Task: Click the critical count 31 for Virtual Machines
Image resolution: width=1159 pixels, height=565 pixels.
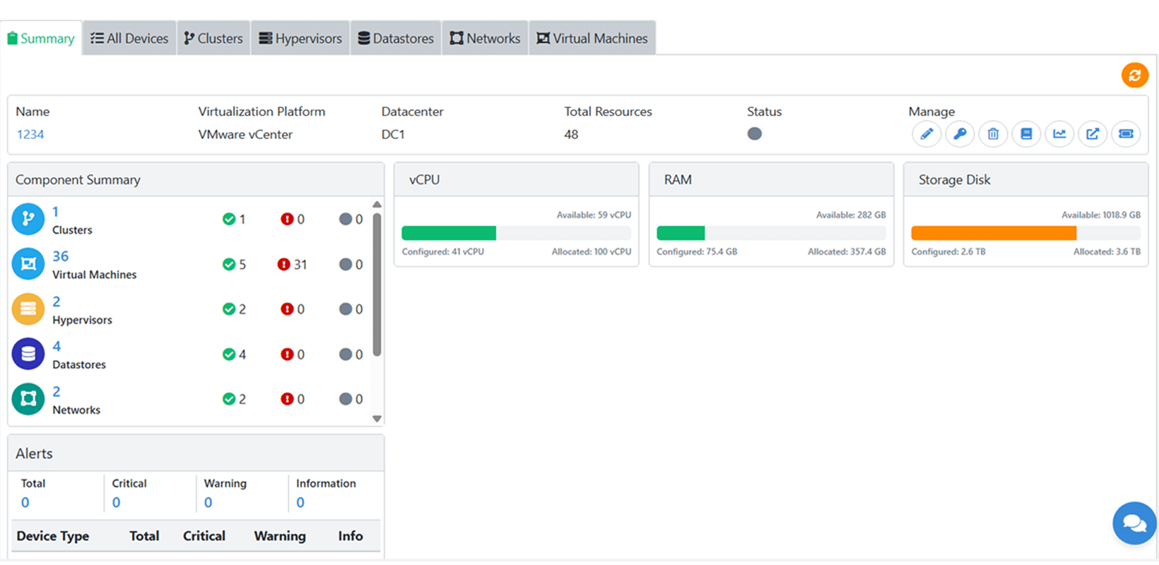Action: click(300, 264)
